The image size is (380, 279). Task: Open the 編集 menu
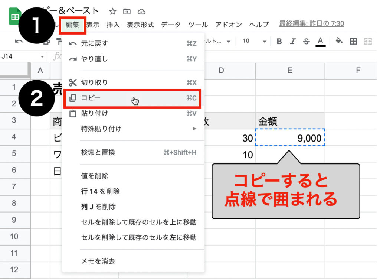[x=72, y=25]
